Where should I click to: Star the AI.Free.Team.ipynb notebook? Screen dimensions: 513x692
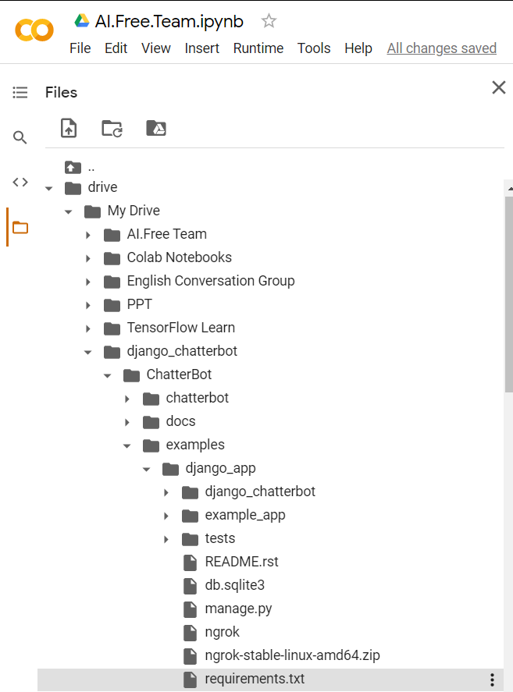[x=269, y=21]
